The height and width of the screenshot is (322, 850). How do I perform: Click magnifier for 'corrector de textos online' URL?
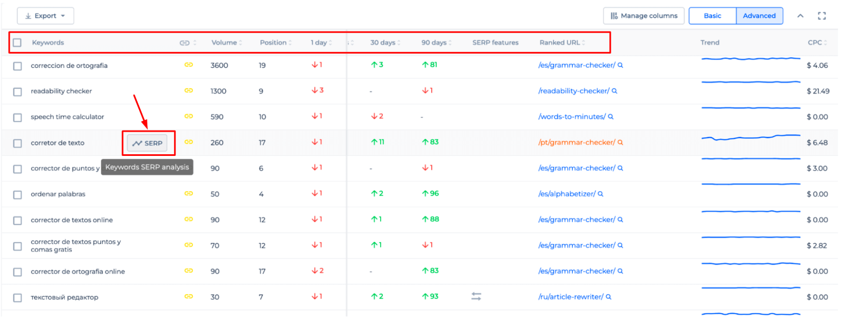click(x=620, y=220)
